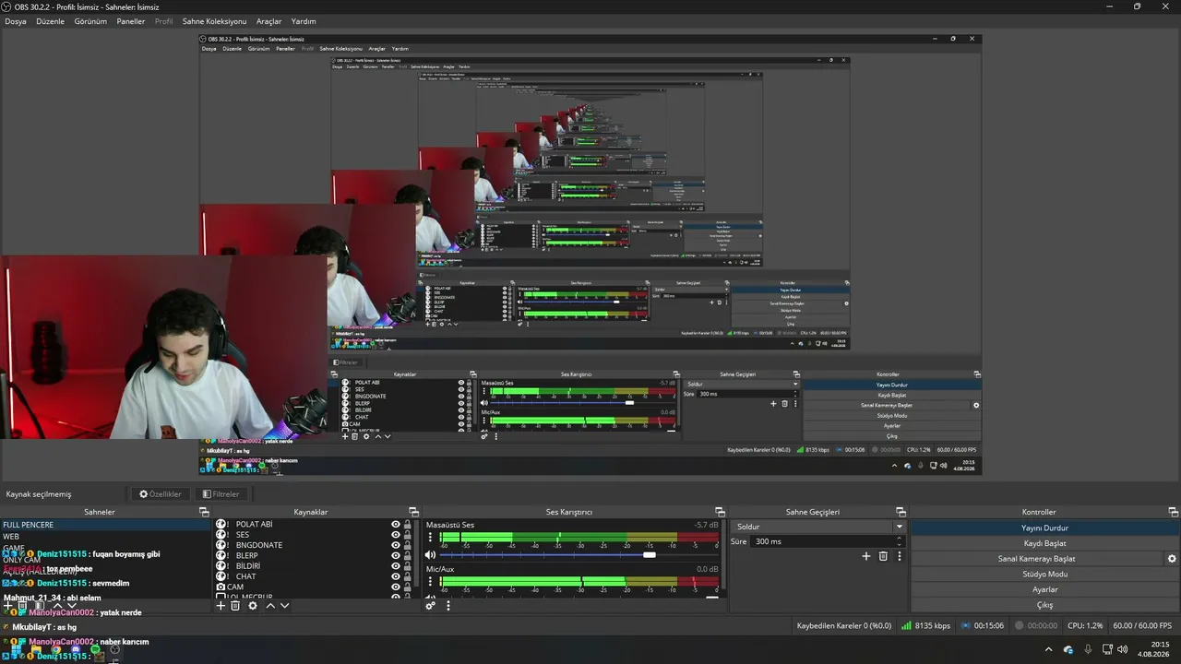Delete the selected scene with trash icon

tap(23, 606)
